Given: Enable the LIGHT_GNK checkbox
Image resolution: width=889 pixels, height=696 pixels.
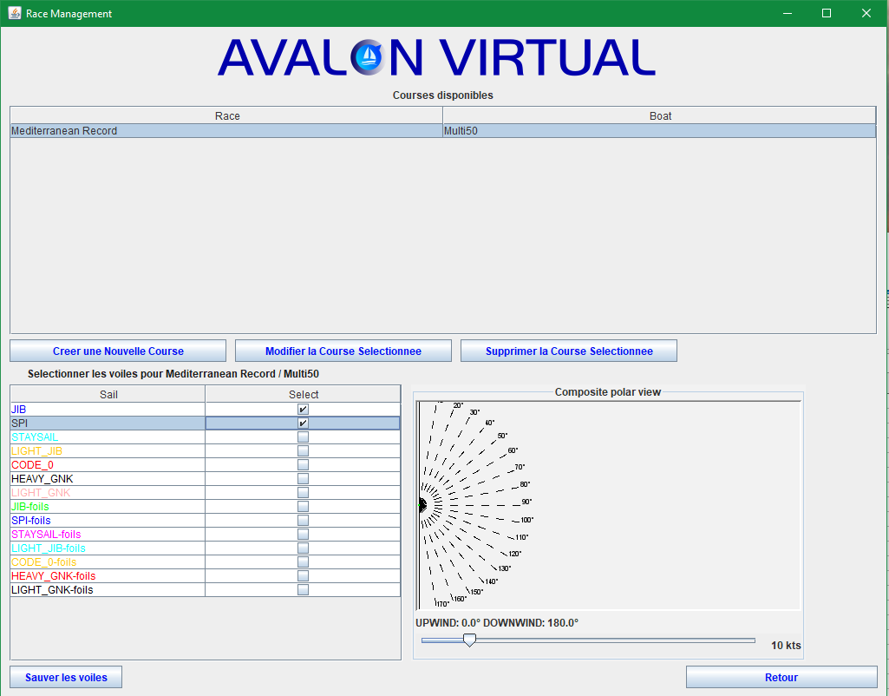Looking at the screenshot, I should point(303,492).
